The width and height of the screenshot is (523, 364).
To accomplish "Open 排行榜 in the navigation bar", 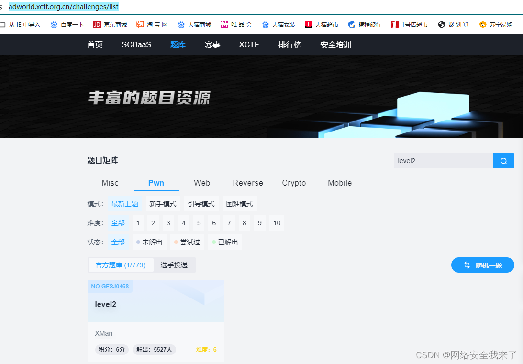I will [290, 44].
